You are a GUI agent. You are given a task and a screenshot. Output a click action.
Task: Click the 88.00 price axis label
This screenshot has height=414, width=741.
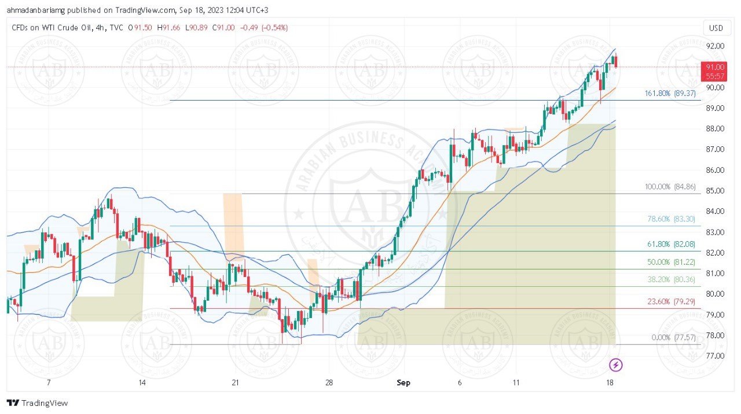pos(716,129)
